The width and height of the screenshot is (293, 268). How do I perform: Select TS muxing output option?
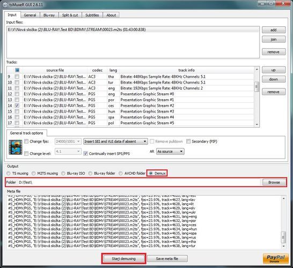pyautogui.click(x=9, y=173)
